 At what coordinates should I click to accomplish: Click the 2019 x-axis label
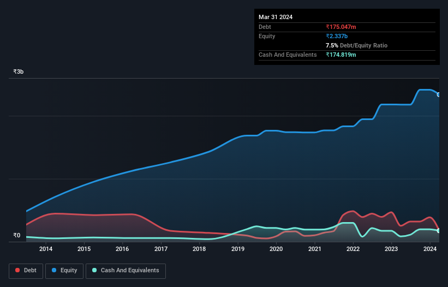(238, 249)
